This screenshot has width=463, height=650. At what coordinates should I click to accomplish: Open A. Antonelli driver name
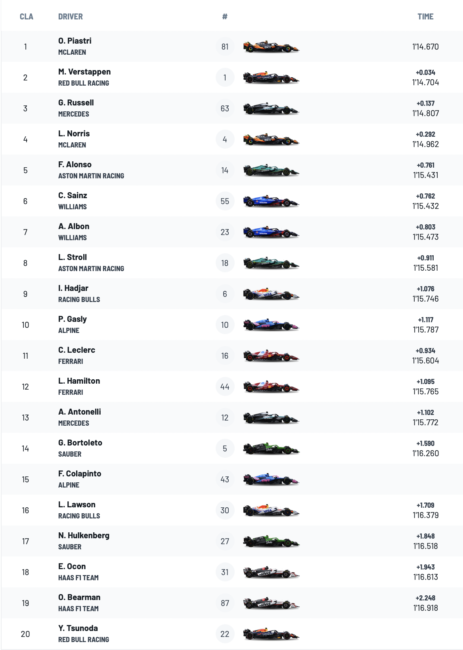80,412
